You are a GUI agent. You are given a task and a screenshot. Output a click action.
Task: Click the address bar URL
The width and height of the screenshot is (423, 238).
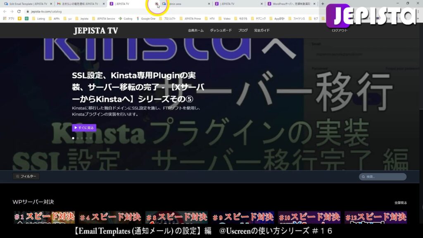point(46,12)
